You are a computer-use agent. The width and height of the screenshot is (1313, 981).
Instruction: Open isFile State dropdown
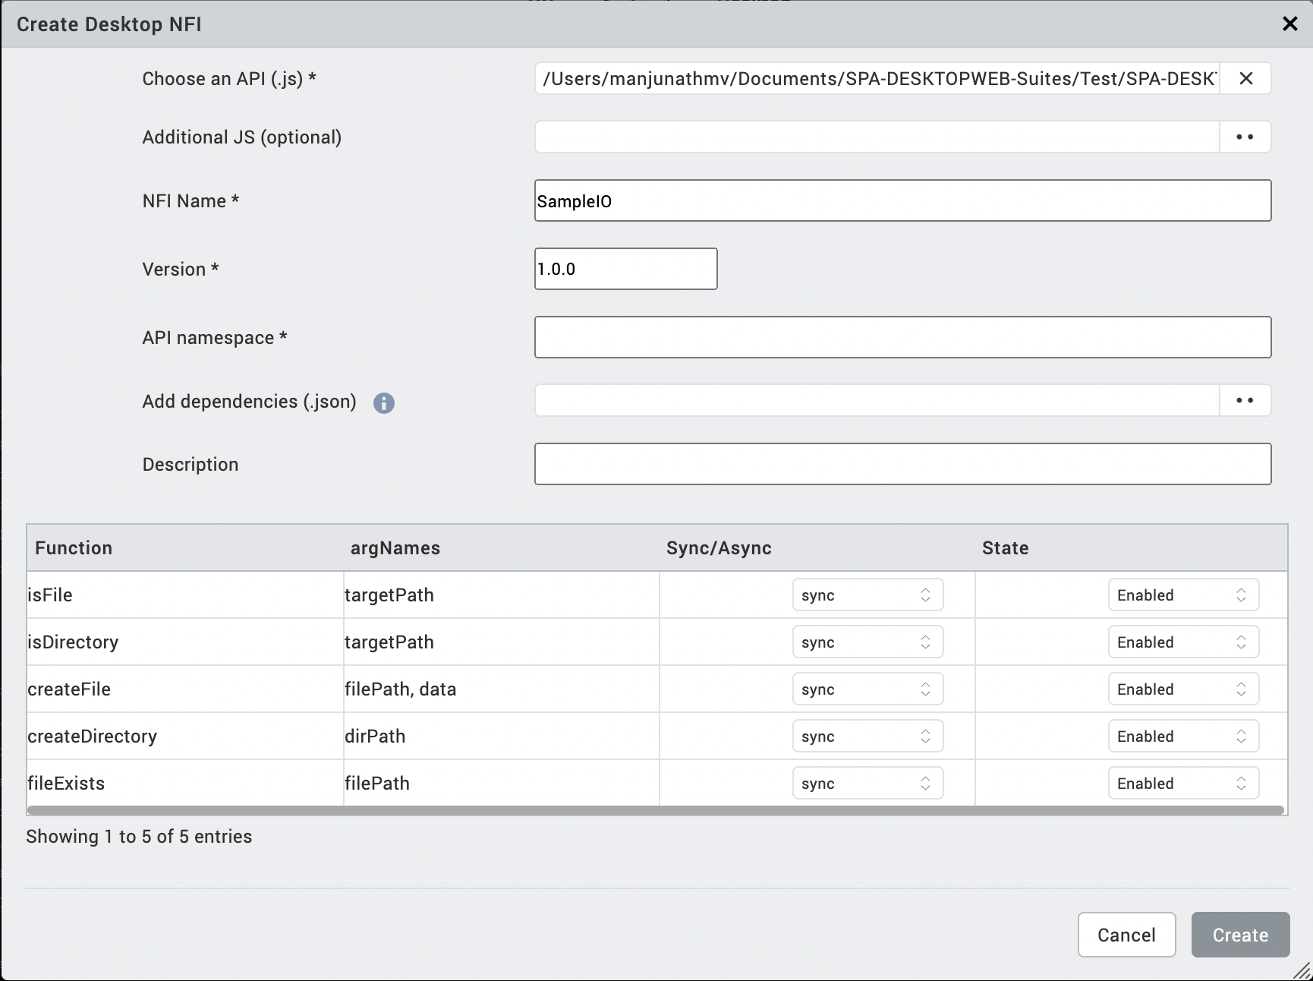[x=1183, y=595]
